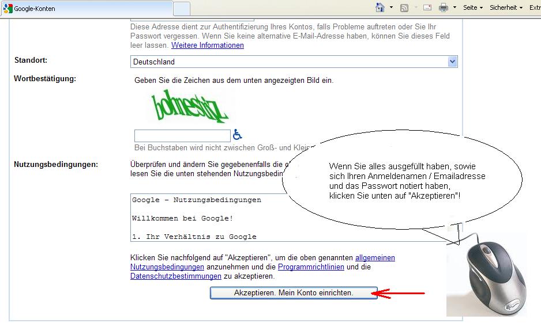Switch to the Google-Konten tab
The width and height of the screenshot is (541, 327).
pyautogui.click(x=87, y=9)
